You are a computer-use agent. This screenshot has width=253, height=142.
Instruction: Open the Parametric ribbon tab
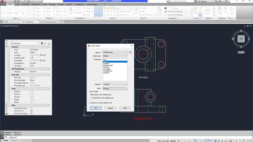(x=36, y=4)
